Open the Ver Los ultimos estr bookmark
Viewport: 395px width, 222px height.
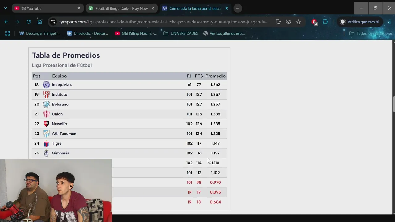(x=224, y=33)
